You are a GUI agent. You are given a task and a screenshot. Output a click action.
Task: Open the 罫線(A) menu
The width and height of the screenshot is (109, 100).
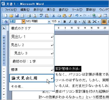tap(91, 10)
